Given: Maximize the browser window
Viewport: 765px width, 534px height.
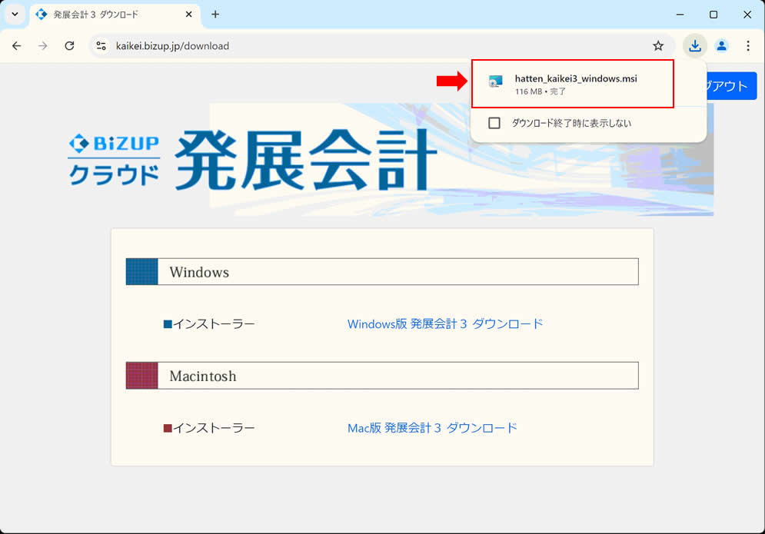Looking at the screenshot, I should tap(713, 15).
